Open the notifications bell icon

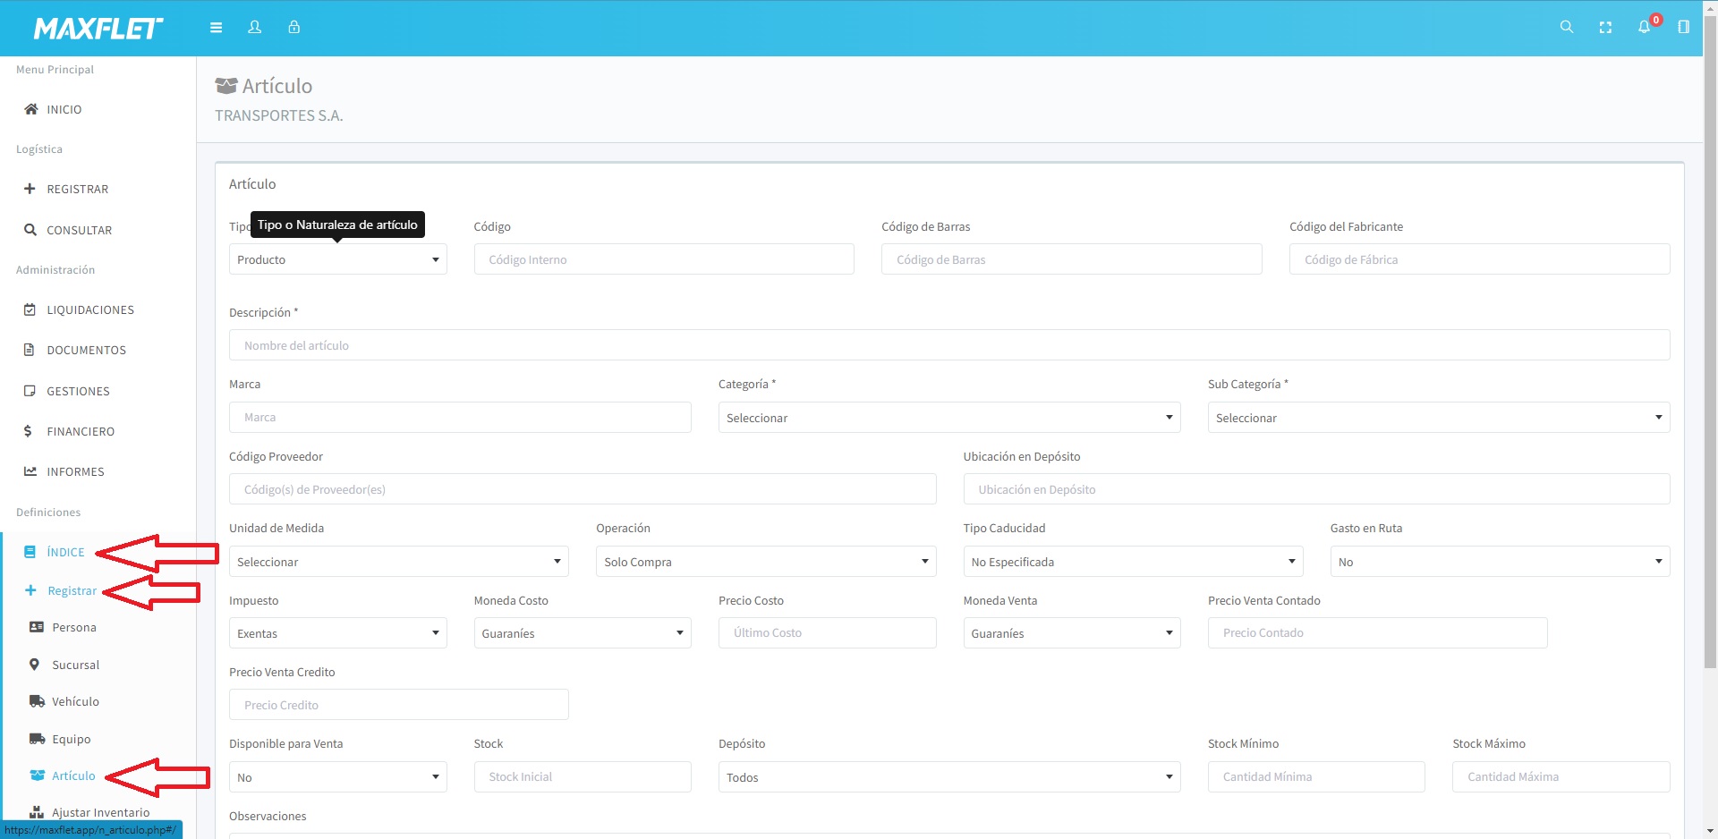(x=1644, y=28)
